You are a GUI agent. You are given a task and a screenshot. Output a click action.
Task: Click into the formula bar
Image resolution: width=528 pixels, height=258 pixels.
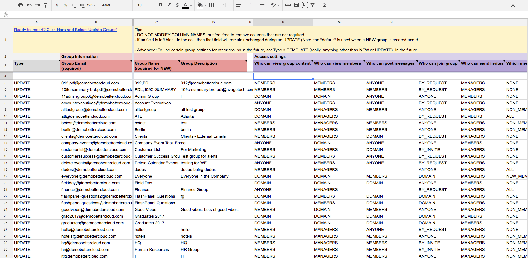270,15
